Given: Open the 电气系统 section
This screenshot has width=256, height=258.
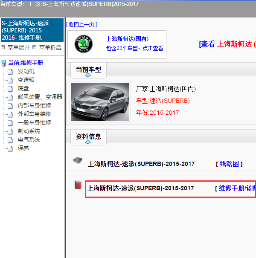Looking at the screenshot, I should (x=29, y=140).
